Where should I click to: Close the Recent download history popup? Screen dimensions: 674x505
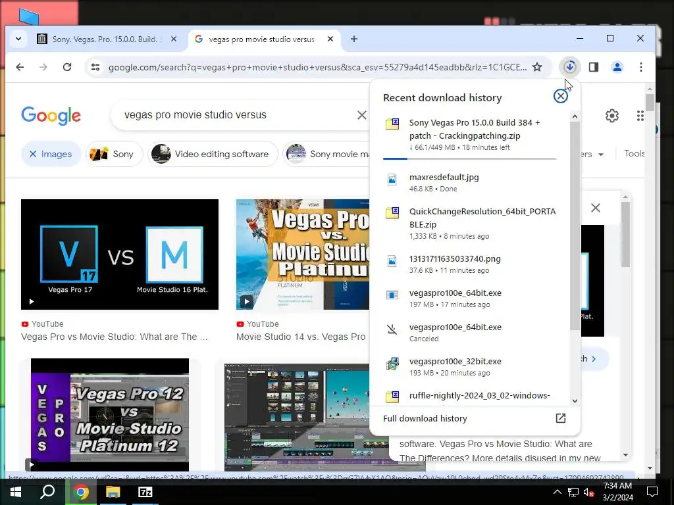pos(561,96)
